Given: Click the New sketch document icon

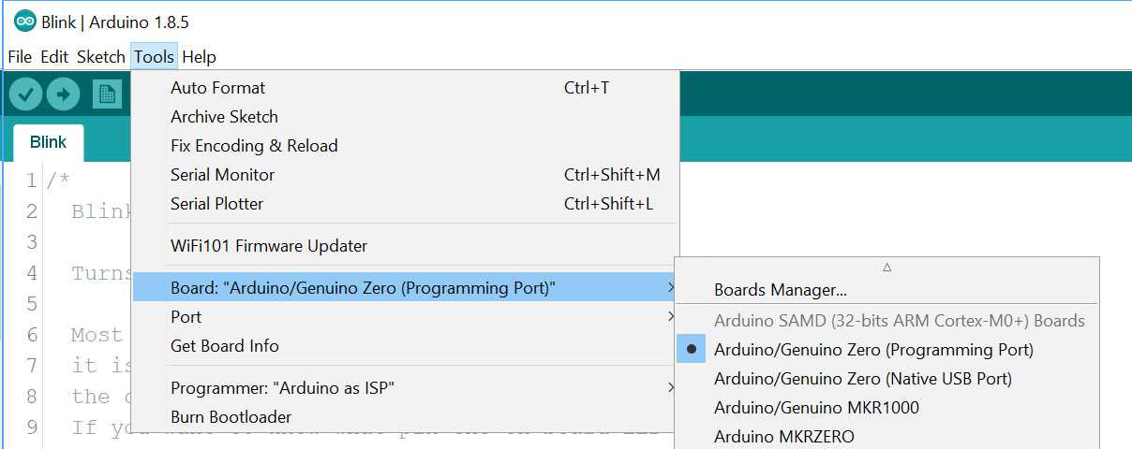Looking at the screenshot, I should (107, 94).
